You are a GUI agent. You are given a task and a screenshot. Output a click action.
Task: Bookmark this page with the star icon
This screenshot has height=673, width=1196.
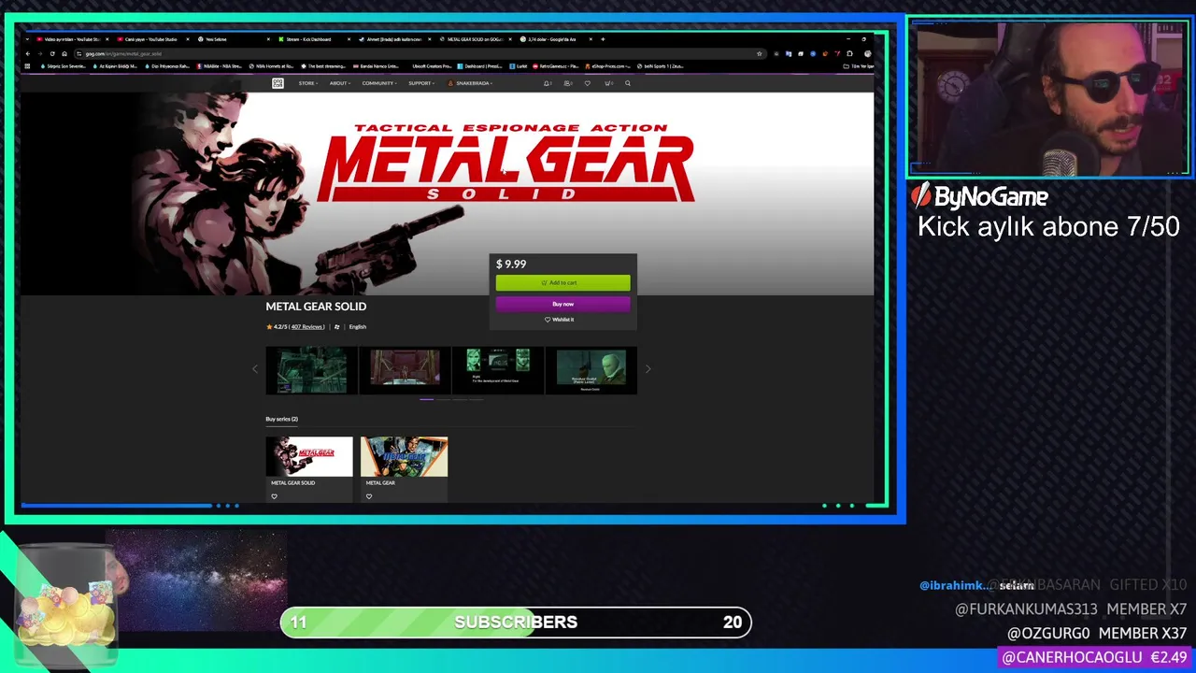[x=760, y=53]
